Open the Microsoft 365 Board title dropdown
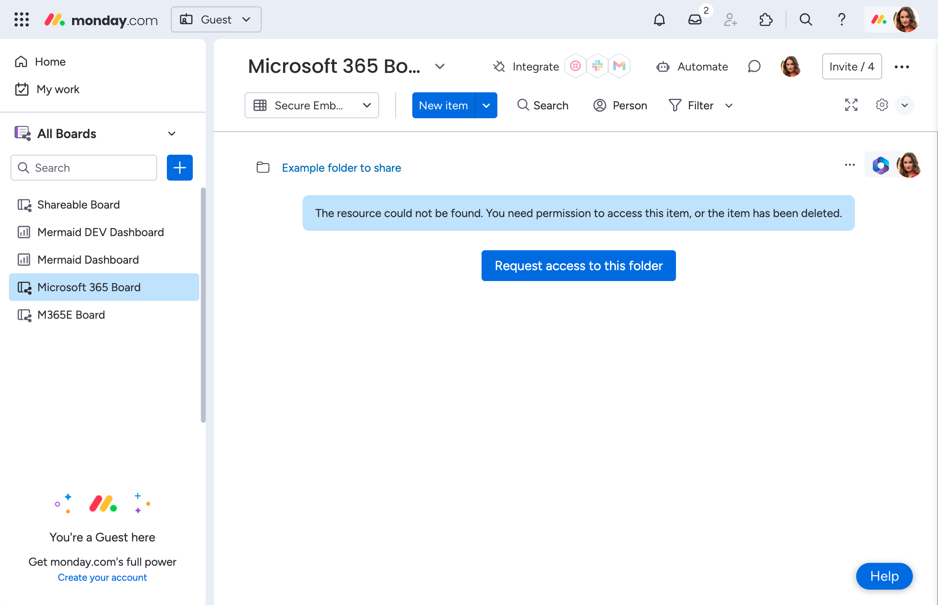This screenshot has width=938, height=605. coord(440,66)
